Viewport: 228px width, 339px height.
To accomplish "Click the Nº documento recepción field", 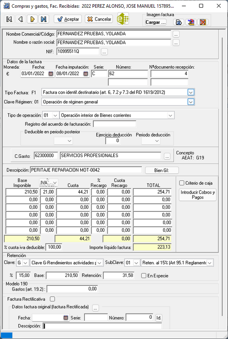I will (169, 74).
